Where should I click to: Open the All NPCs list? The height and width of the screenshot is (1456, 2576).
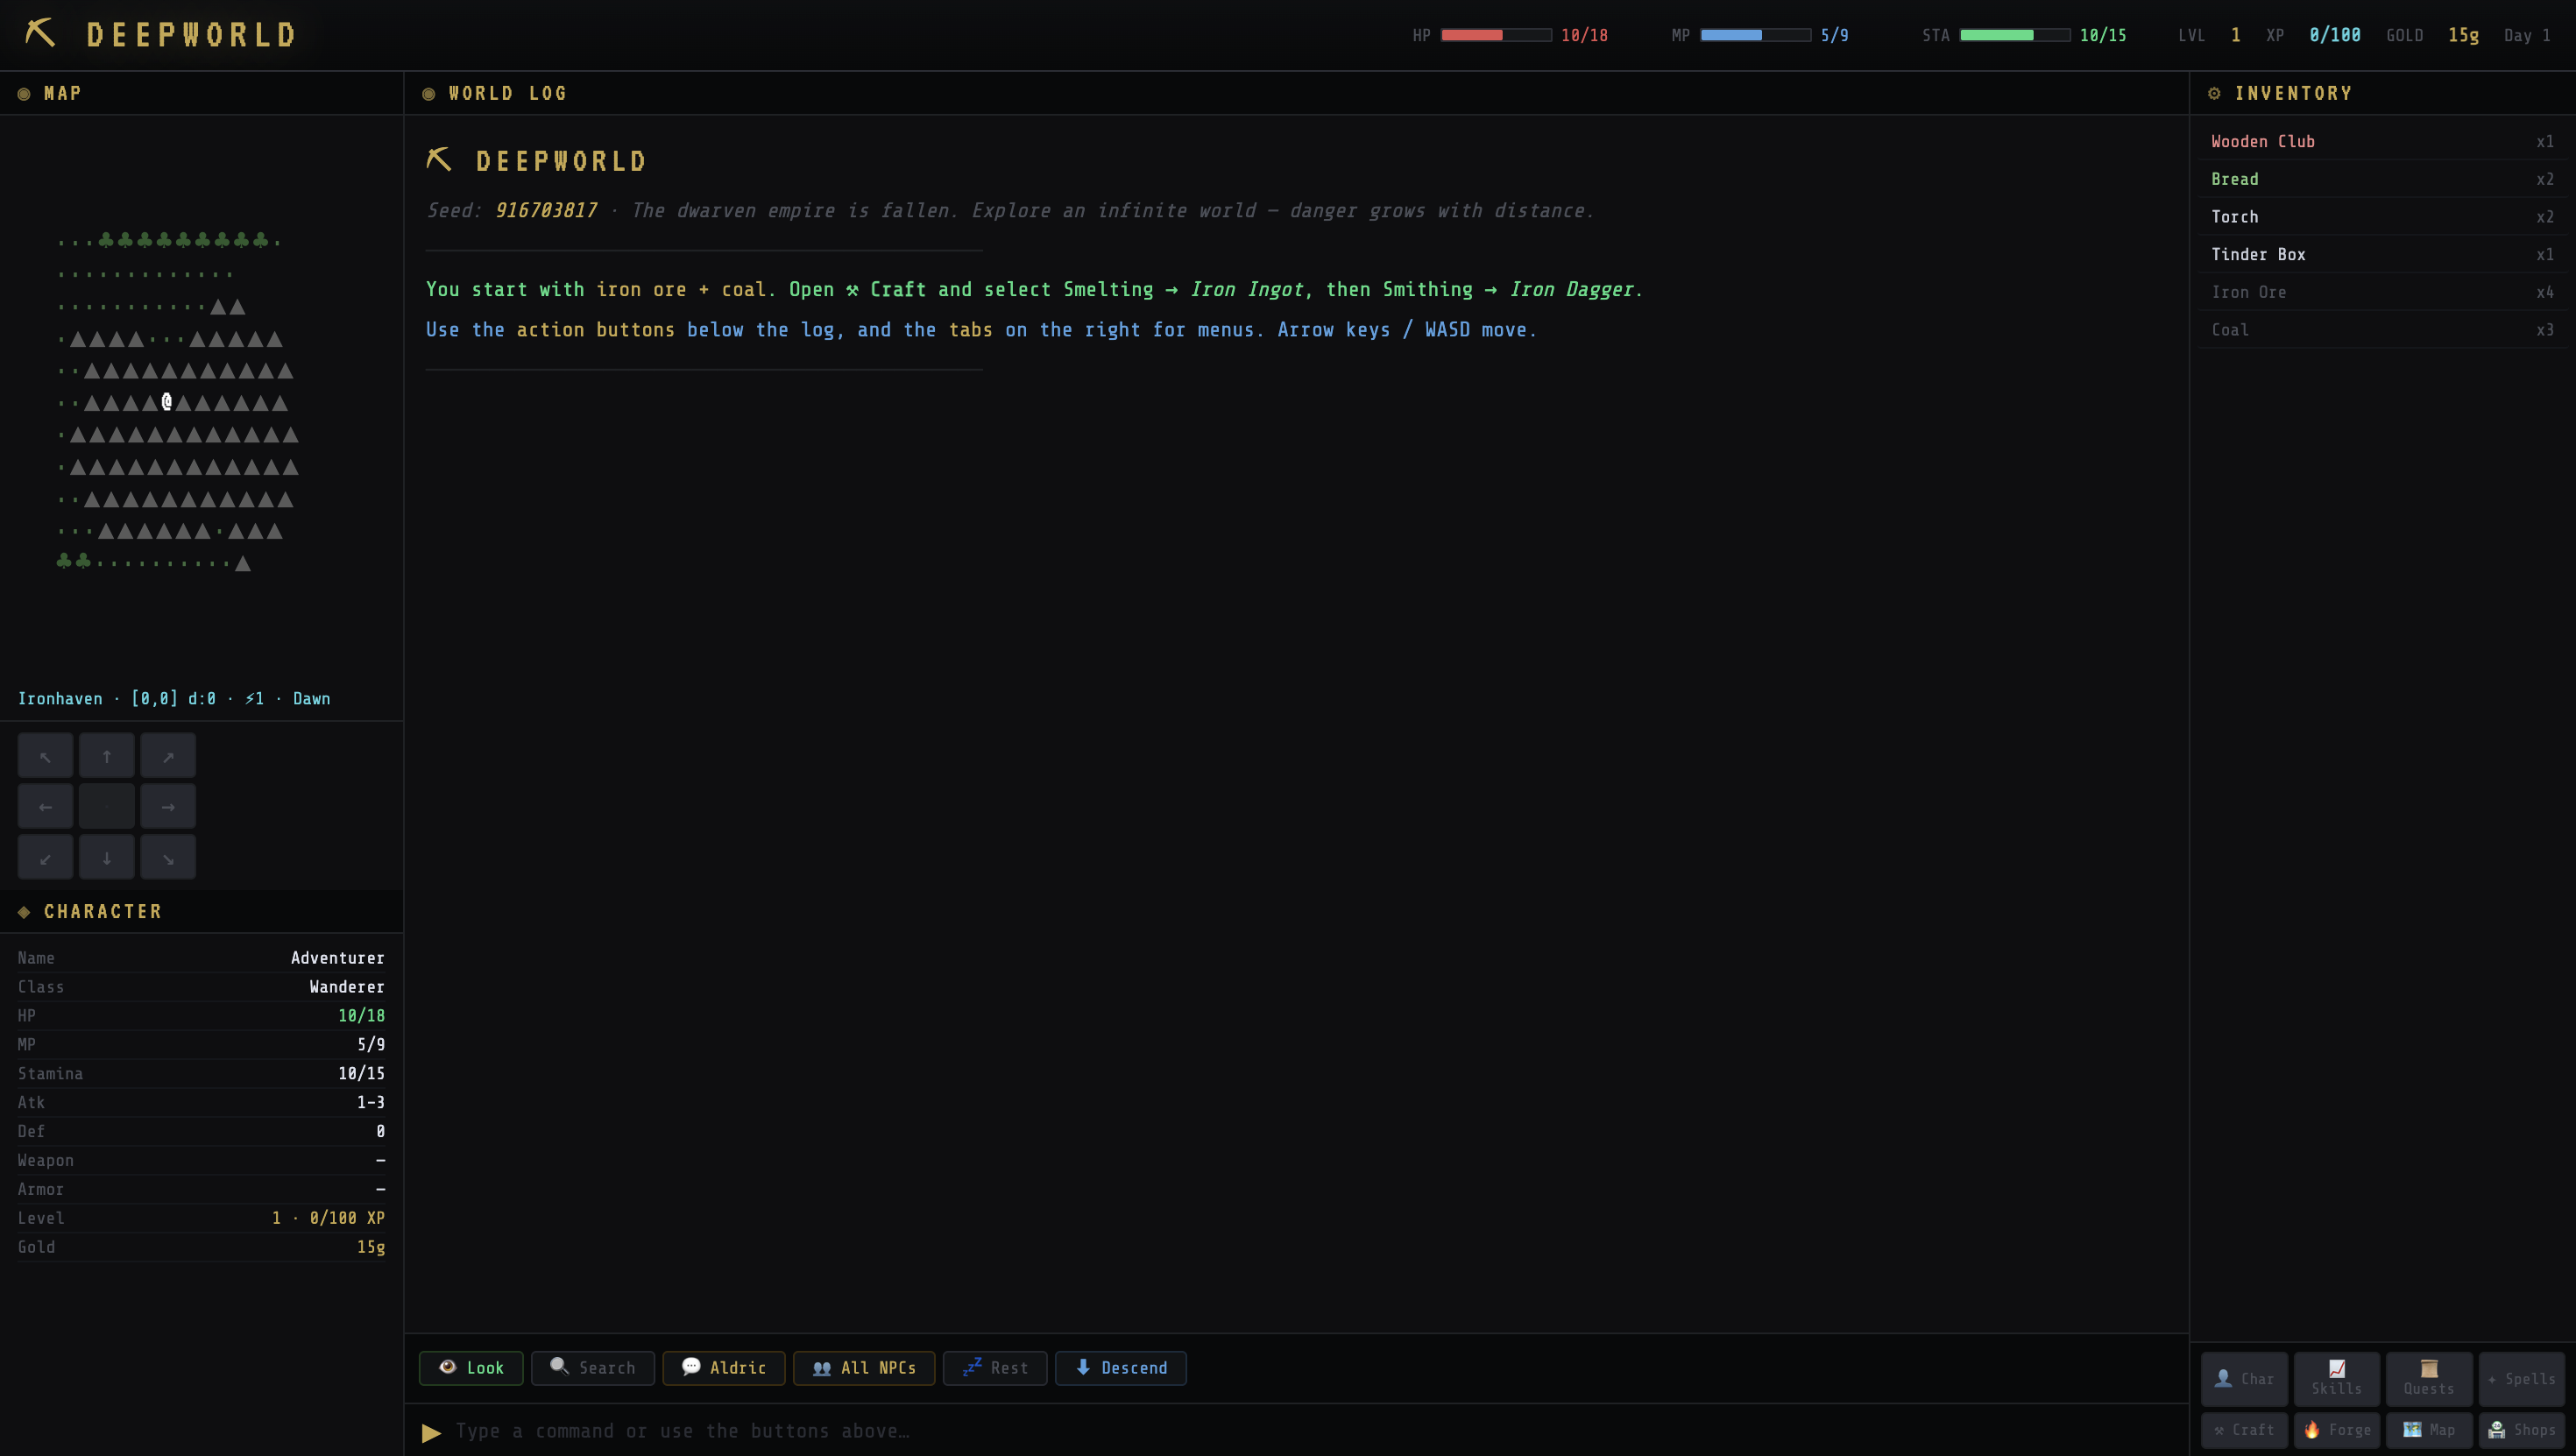click(864, 1368)
